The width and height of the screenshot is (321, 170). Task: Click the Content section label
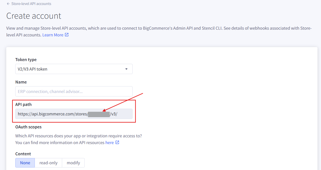tap(23, 154)
